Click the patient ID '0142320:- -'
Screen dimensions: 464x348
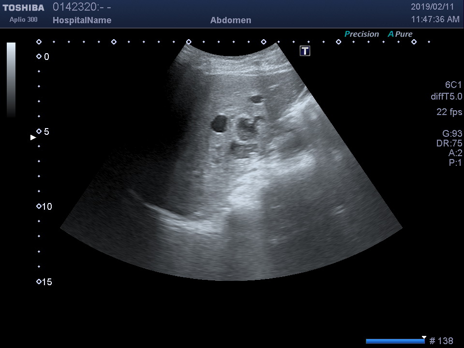[x=82, y=7]
